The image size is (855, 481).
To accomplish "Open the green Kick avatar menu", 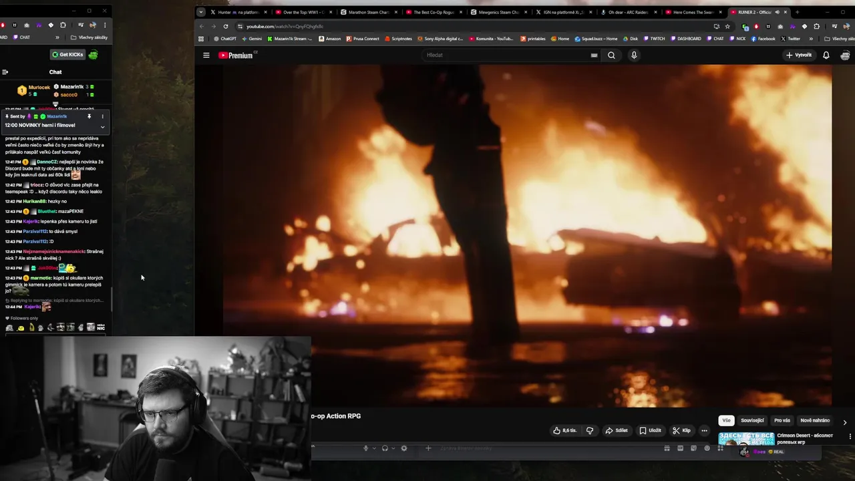I will coord(93,55).
